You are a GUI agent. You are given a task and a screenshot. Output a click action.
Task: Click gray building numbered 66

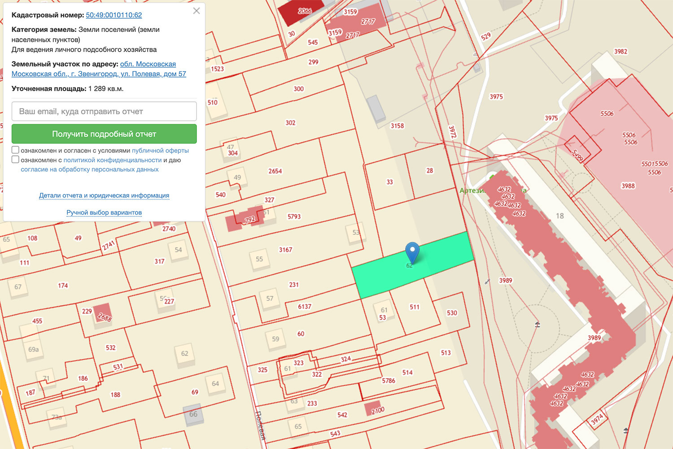193,414
